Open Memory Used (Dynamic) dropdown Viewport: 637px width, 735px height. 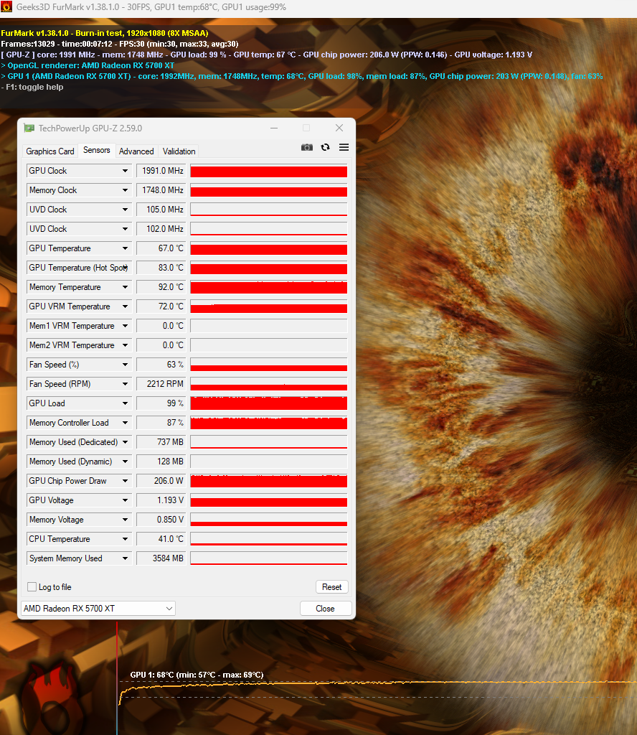point(125,462)
